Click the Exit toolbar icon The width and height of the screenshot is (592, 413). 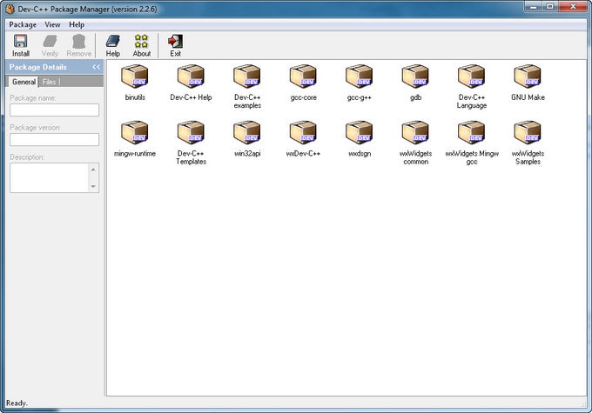coord(175,45)
